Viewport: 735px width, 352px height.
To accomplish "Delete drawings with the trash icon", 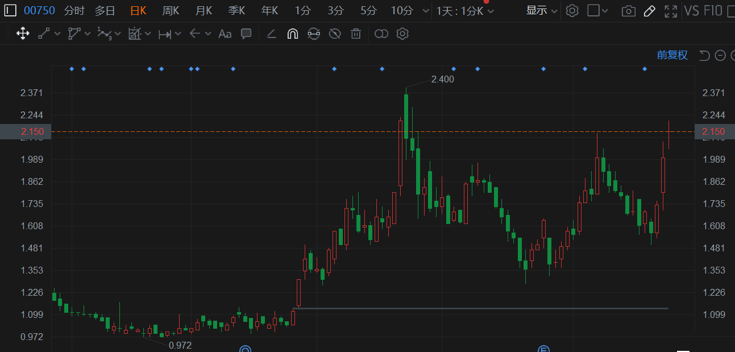I will click(356, 34).
